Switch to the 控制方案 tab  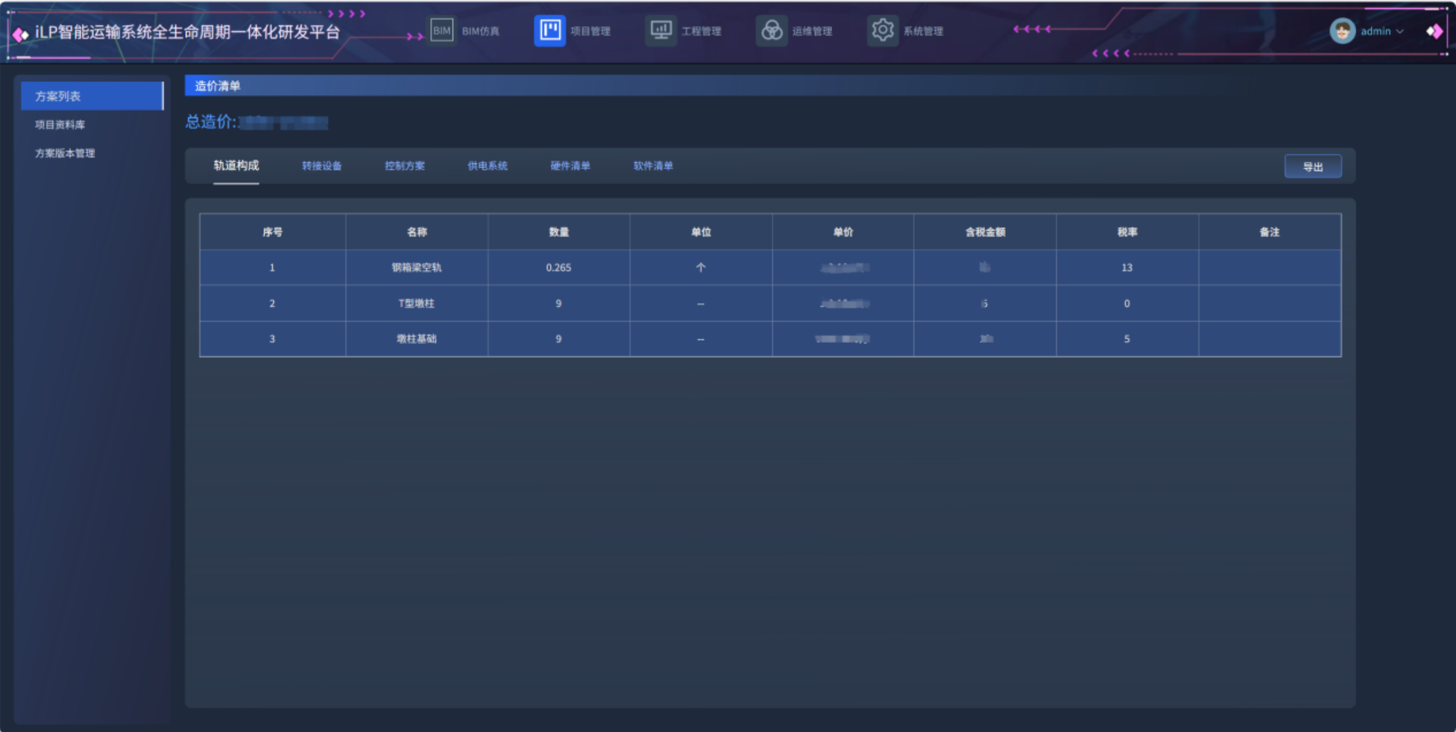point(405,166)
